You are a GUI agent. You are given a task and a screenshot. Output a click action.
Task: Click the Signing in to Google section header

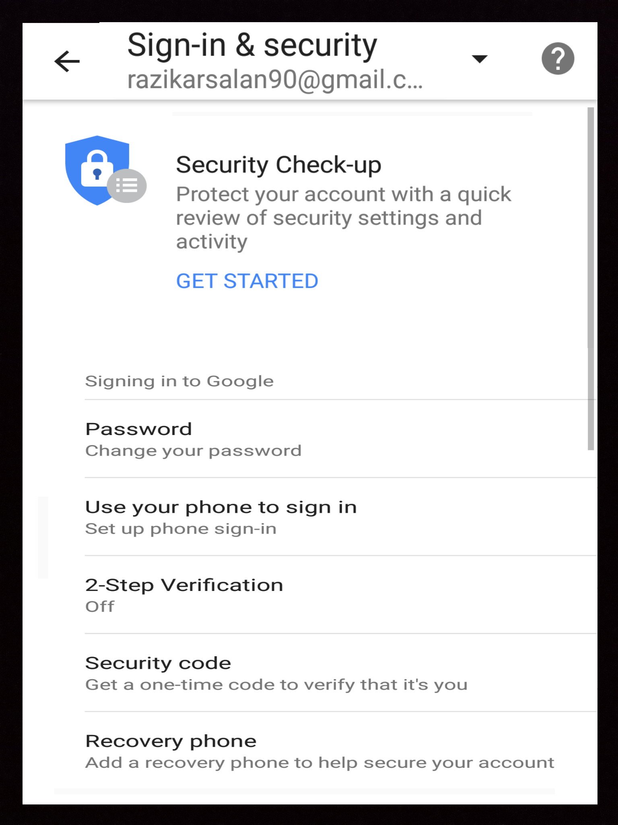pos(179,381)
